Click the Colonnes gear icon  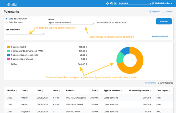coord(146,83)
